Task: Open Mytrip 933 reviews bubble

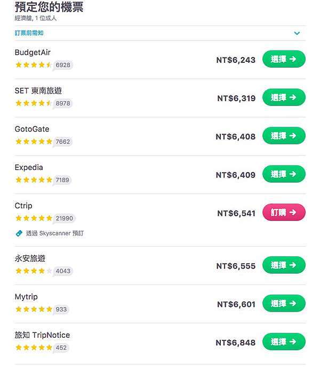Action: click(61, 309)
